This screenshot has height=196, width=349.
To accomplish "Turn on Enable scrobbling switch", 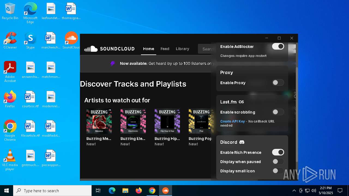I will (278, 112).
